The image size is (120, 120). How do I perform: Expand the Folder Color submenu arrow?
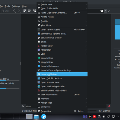86,46
